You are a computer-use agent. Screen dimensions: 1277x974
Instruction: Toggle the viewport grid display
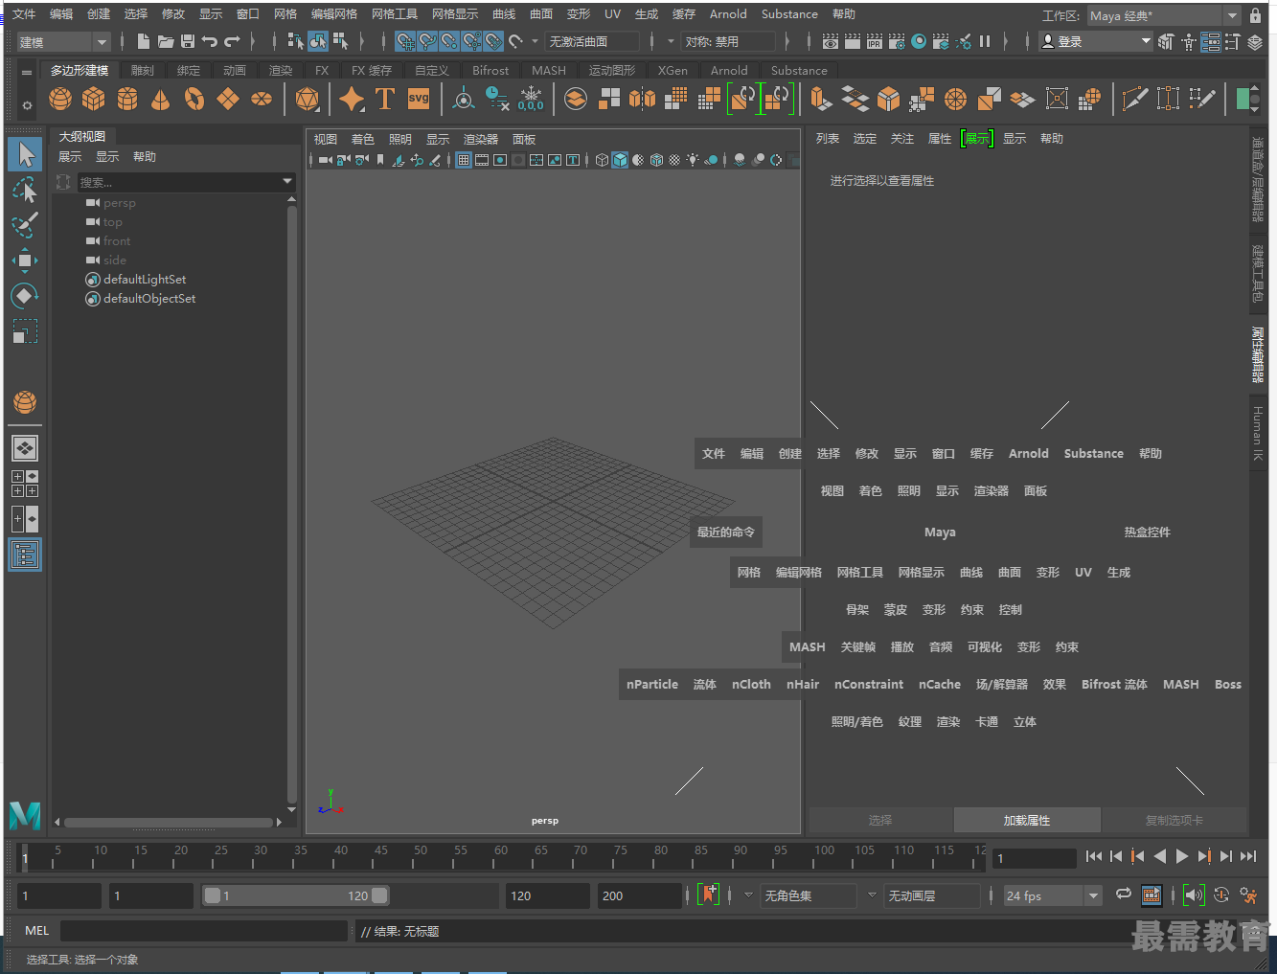pyautogui.click(x=464, y=160)
